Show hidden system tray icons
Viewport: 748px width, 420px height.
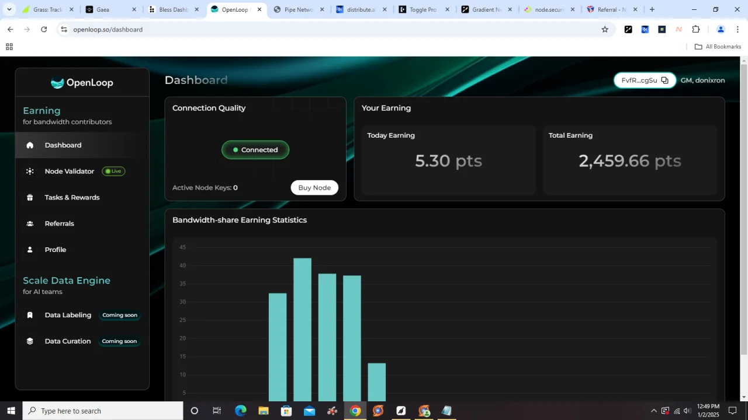click(x=654, y=411)
